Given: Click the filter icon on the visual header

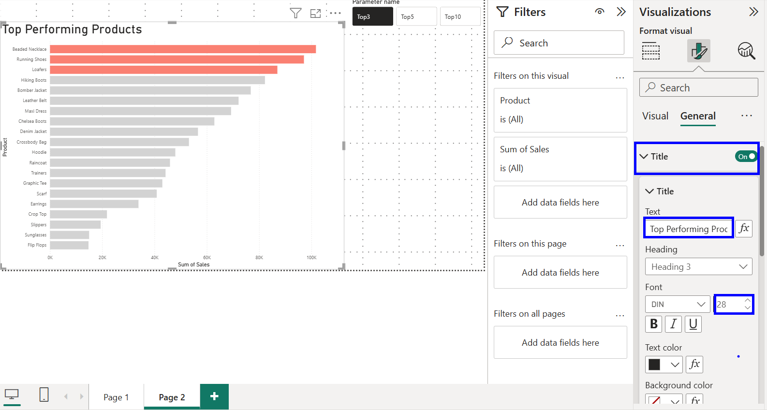Looking at the screenshot, I should [295, 13].
